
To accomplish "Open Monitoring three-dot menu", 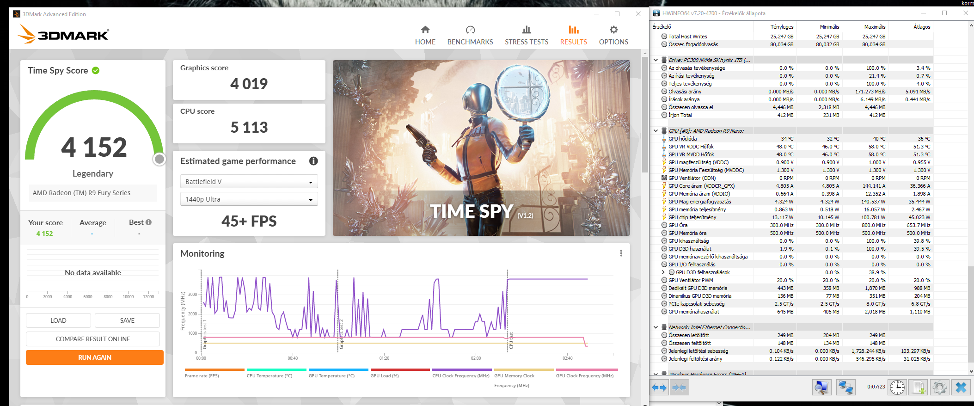I will coord(621,253).
